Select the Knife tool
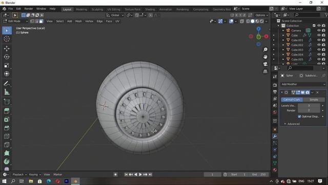The height and width of the screenshot is (185, 328). click(7, 144)
